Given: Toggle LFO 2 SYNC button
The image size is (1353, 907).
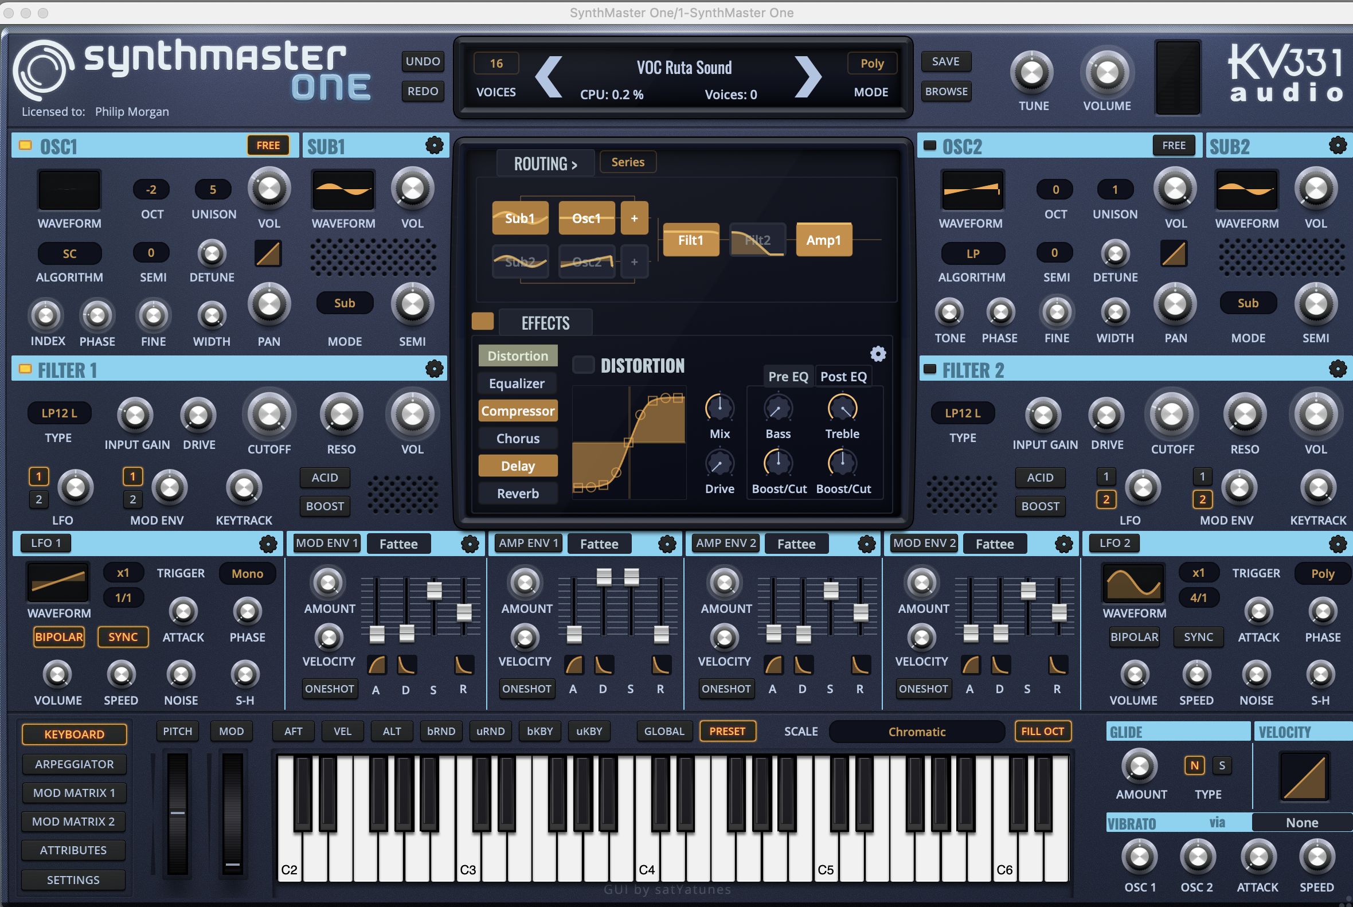Looking at the screenshot, I should tap(1198, 637).
